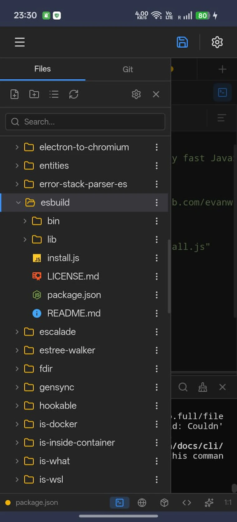The width and height of the screenshot is (237, 522).
Task: Tap the battery indicator in status bar
Action: 203,15
